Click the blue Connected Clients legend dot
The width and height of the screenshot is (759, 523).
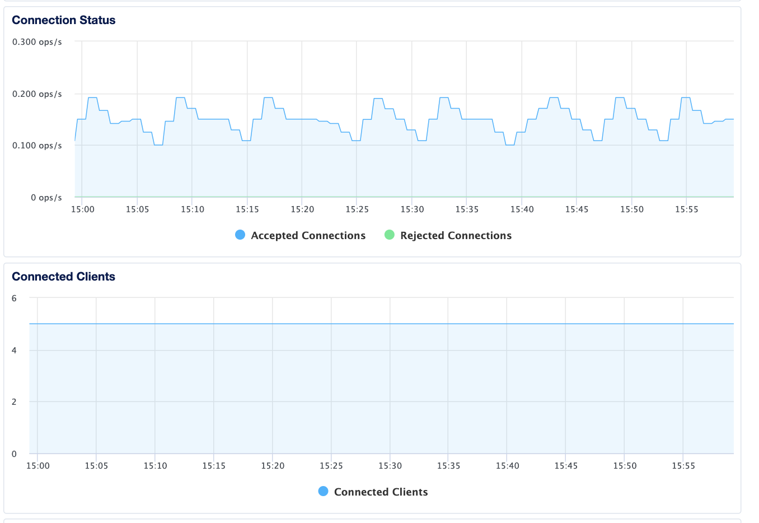pos(323,492)
